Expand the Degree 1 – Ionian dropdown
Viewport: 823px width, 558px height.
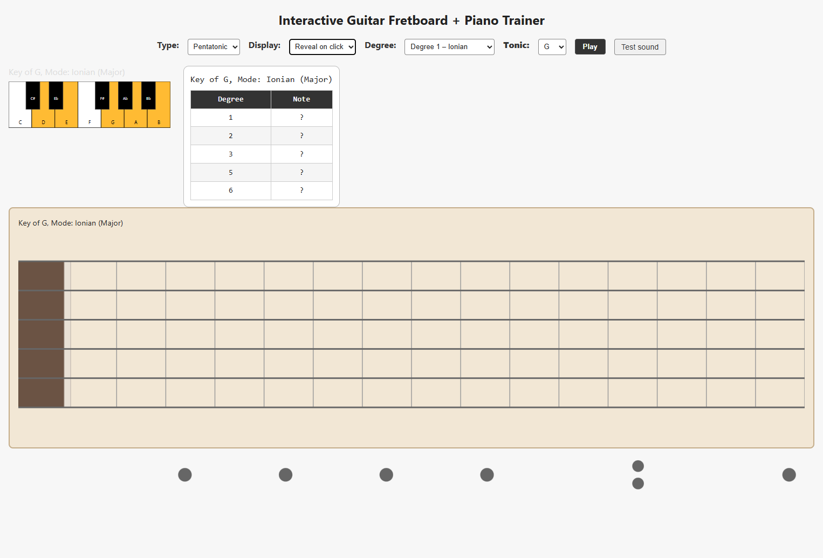[449, 47]
